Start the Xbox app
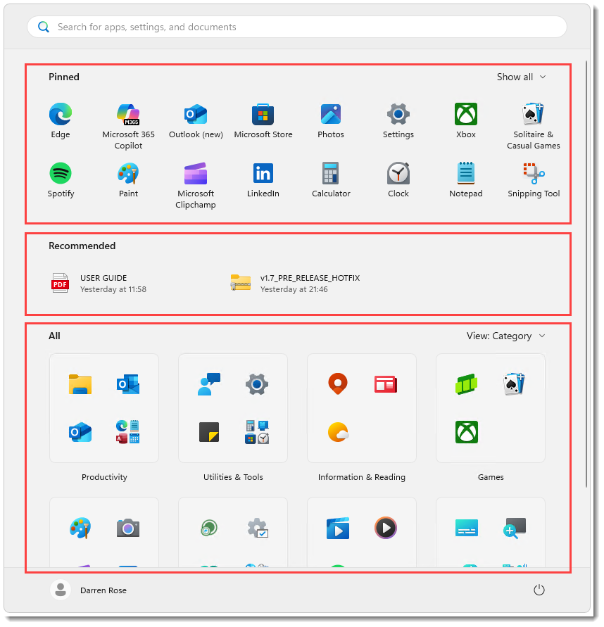604x627 pixels. point(465,114)
